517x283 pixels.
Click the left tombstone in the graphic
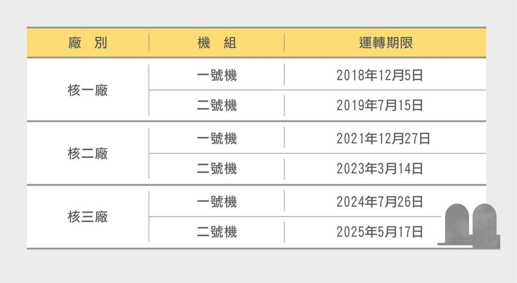456,223
